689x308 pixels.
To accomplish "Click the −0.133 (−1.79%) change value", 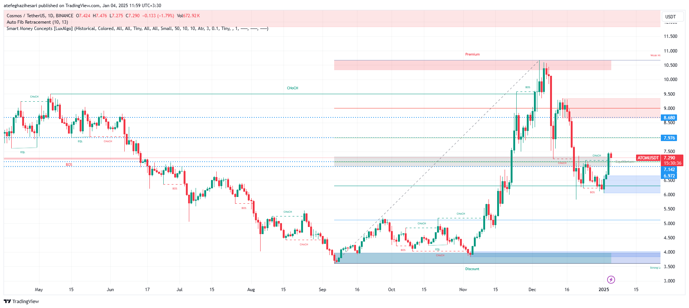I will 158,16.
